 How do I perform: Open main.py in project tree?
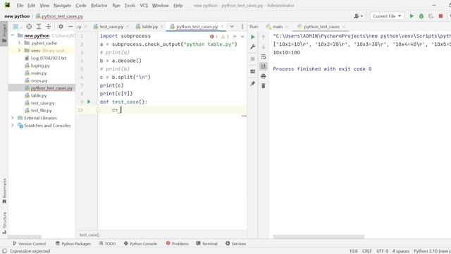(x=39, y=73)
